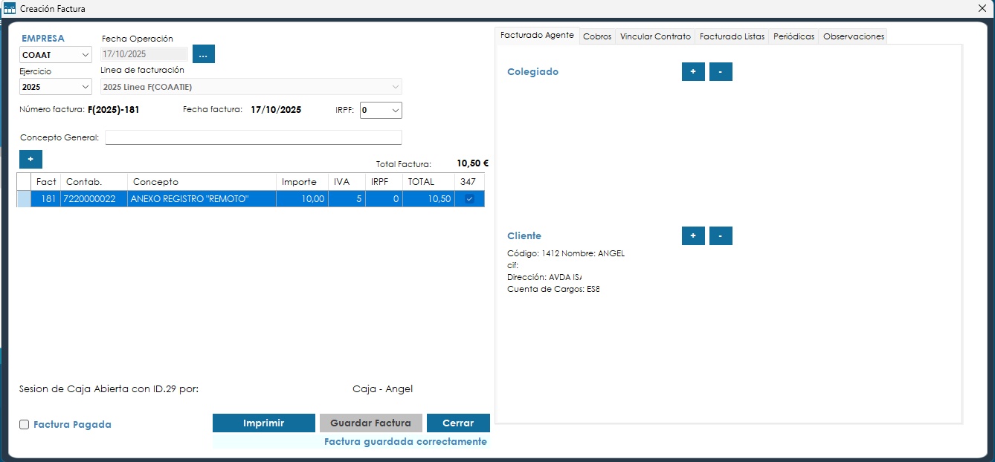Open the Vincular Contrato tab
995x462 pixels.
[x=654, y=36]
